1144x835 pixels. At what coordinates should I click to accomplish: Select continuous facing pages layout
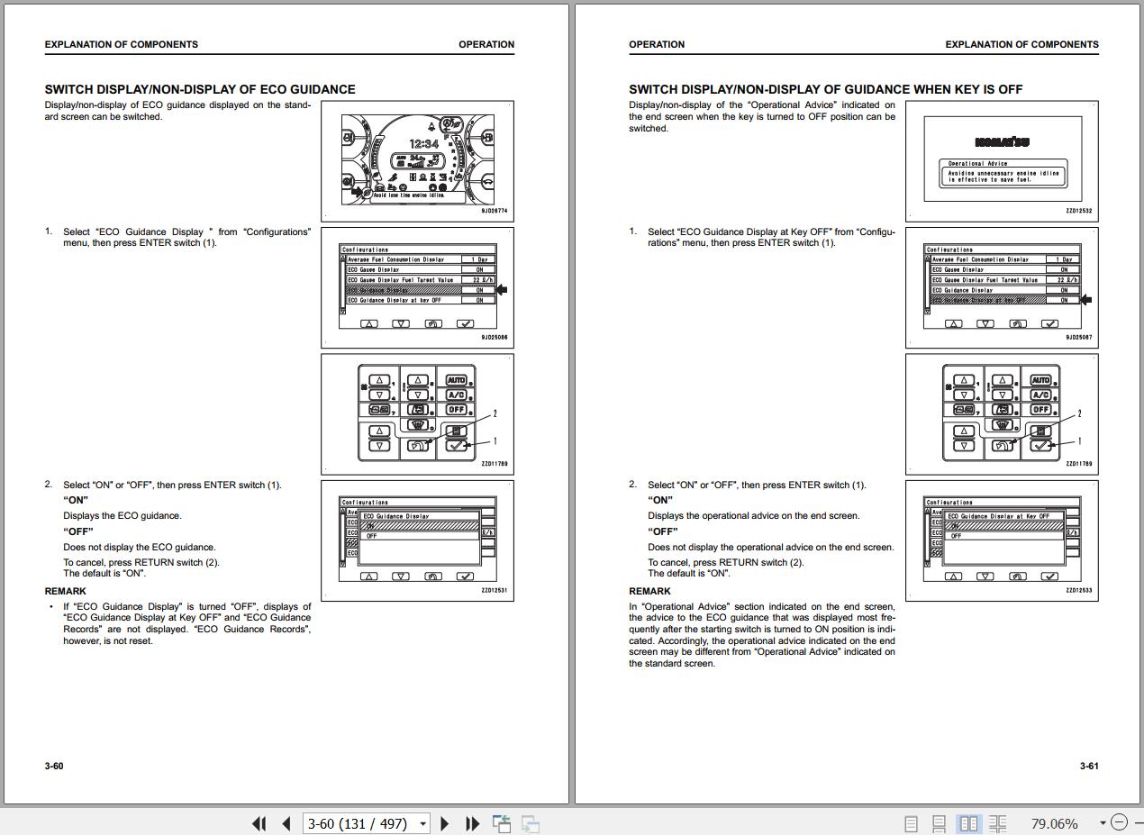click(x=997, y=823)
